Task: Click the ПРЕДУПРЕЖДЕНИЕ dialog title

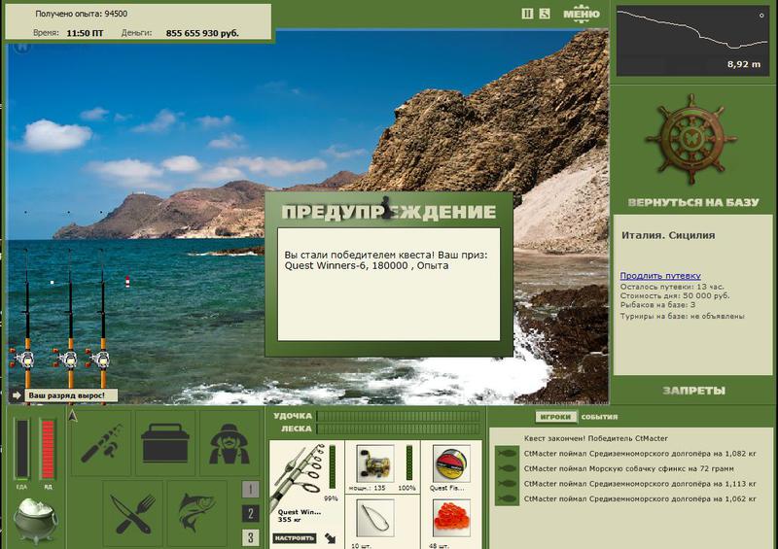Action: pos(389,212)
